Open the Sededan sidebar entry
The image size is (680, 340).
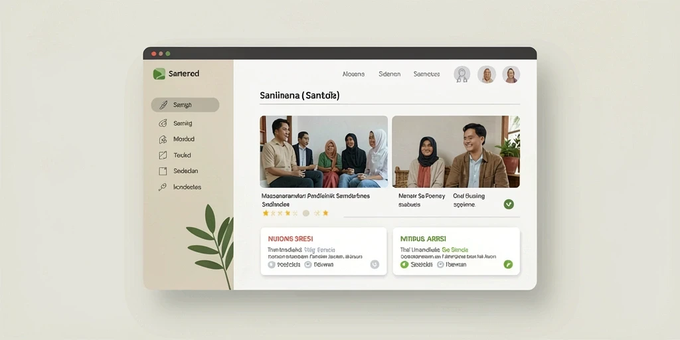click(178, 171)
